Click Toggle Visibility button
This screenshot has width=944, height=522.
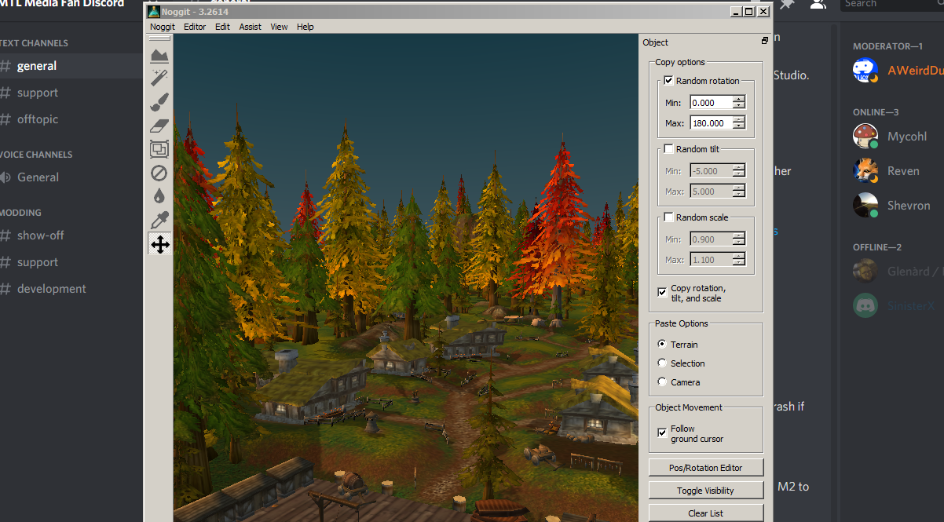point(706,490)
